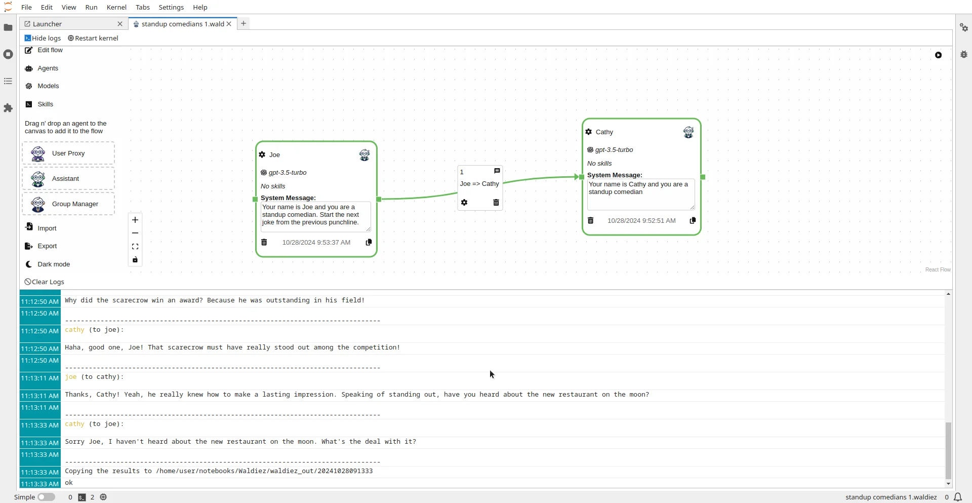Screen dimensions: 972x503
Task: Add a new launcher tab
Action: pos(244,23)
